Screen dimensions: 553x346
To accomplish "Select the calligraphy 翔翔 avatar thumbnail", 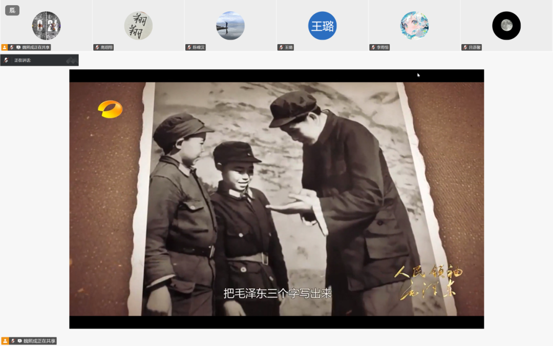I will coord(138,26).
